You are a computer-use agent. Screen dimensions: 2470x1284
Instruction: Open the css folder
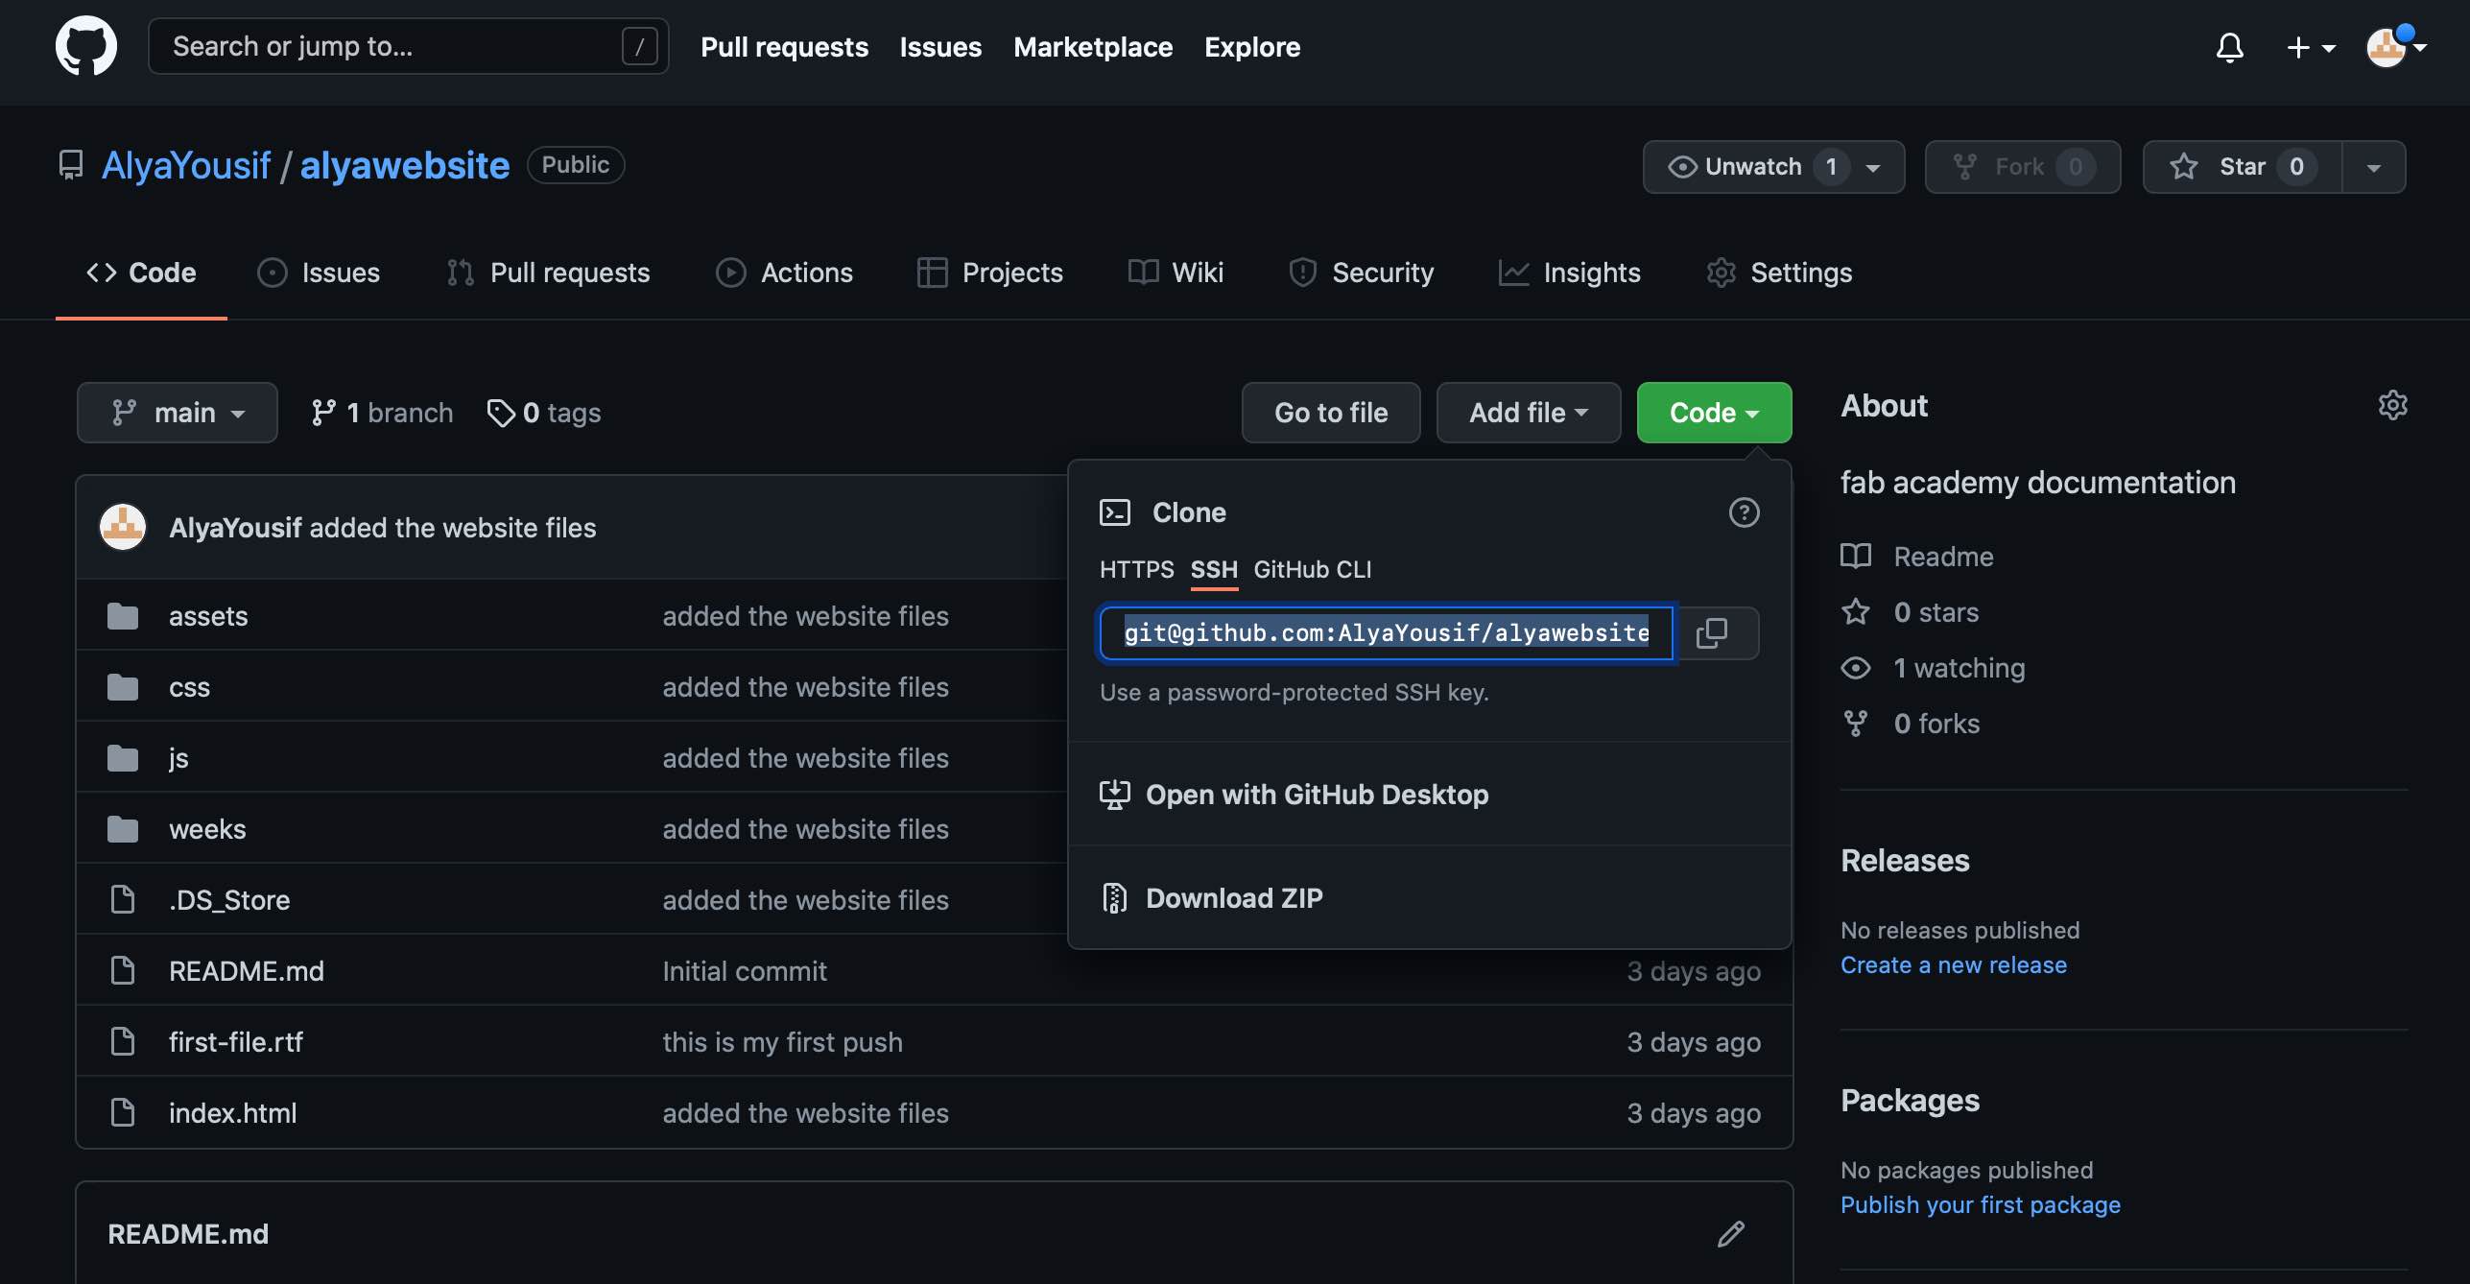[x=189, y=687]
